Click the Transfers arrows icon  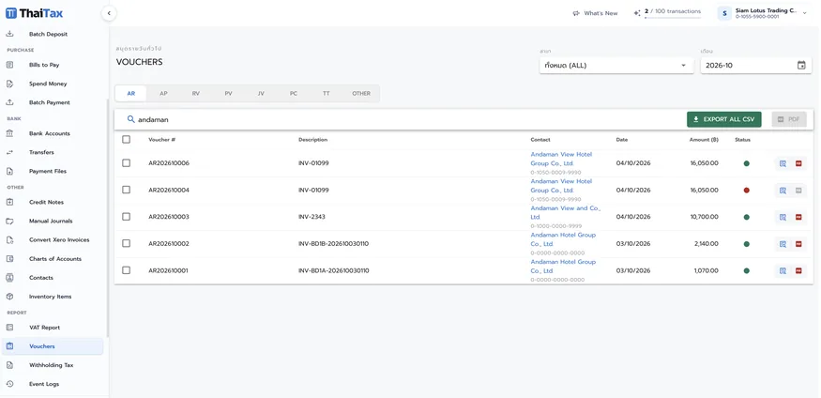(9, 152)
